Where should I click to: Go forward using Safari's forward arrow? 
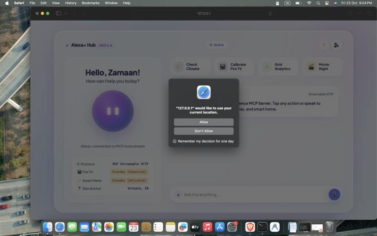pos(84,13)
